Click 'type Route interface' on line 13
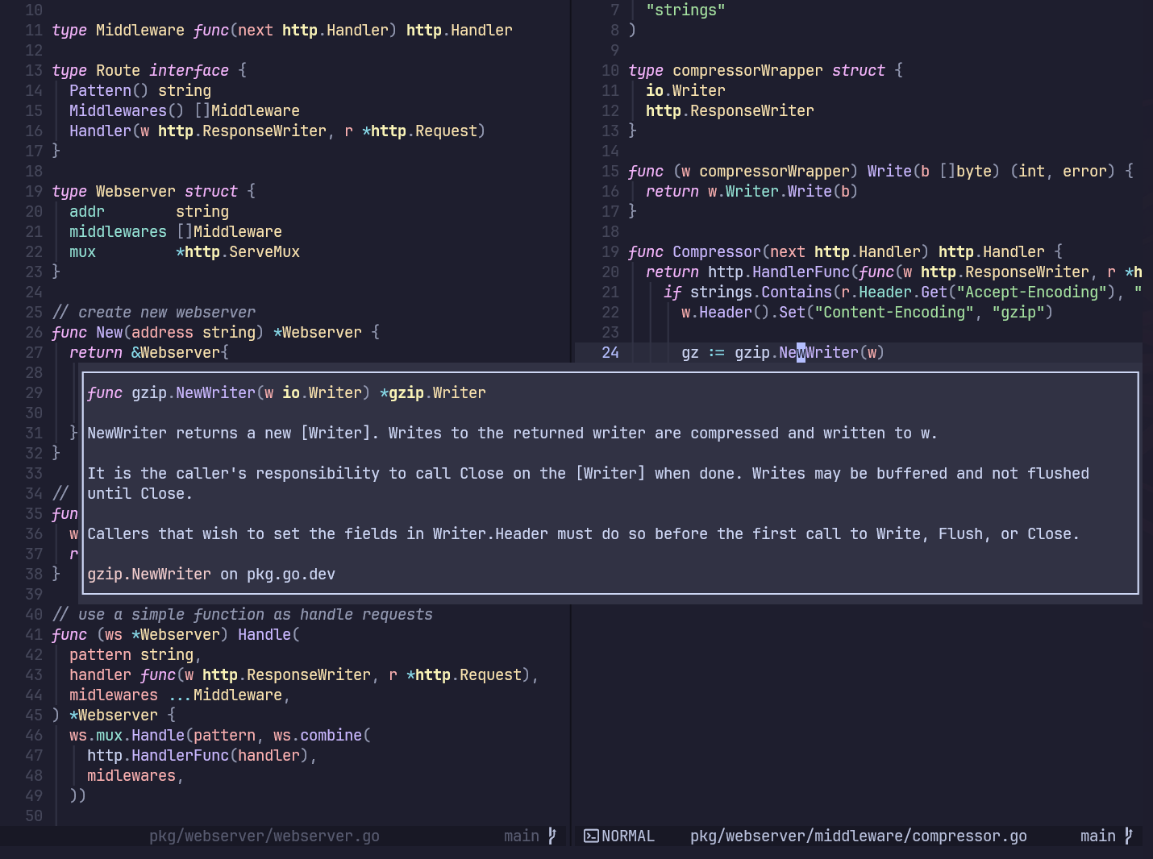This screenshot has width=1153, height=859. 149,70
